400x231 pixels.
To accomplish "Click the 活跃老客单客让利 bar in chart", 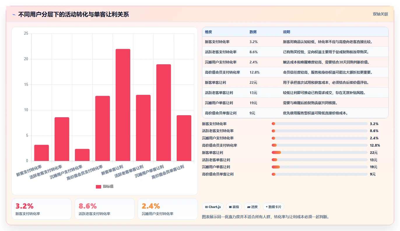I will [x=143, y=128].
